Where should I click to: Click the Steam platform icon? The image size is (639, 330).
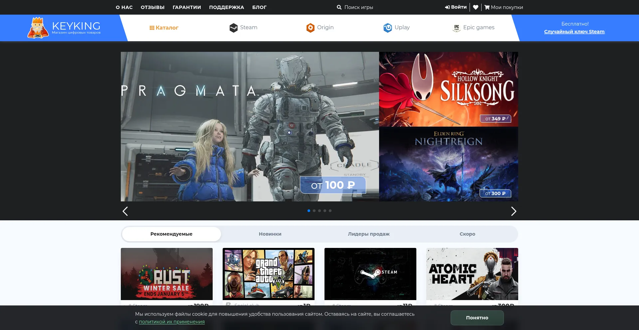point(234,28)
